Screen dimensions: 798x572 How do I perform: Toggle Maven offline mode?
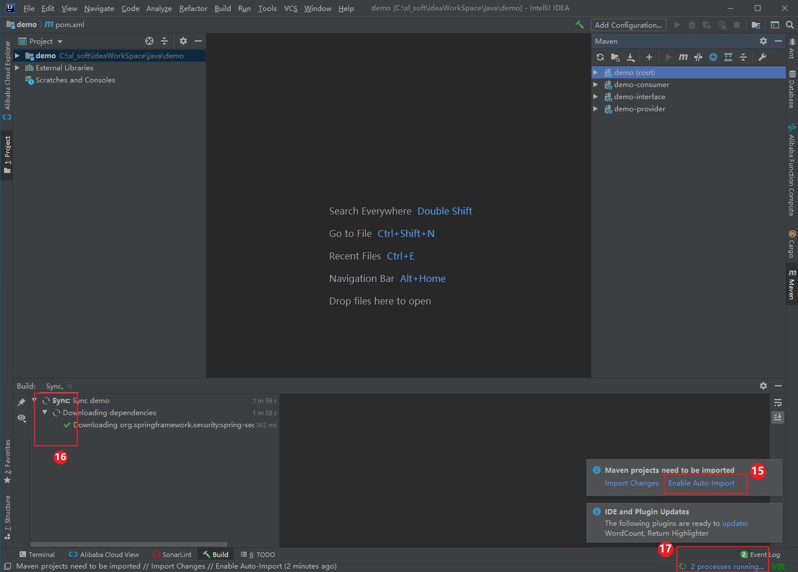point(698,57)
